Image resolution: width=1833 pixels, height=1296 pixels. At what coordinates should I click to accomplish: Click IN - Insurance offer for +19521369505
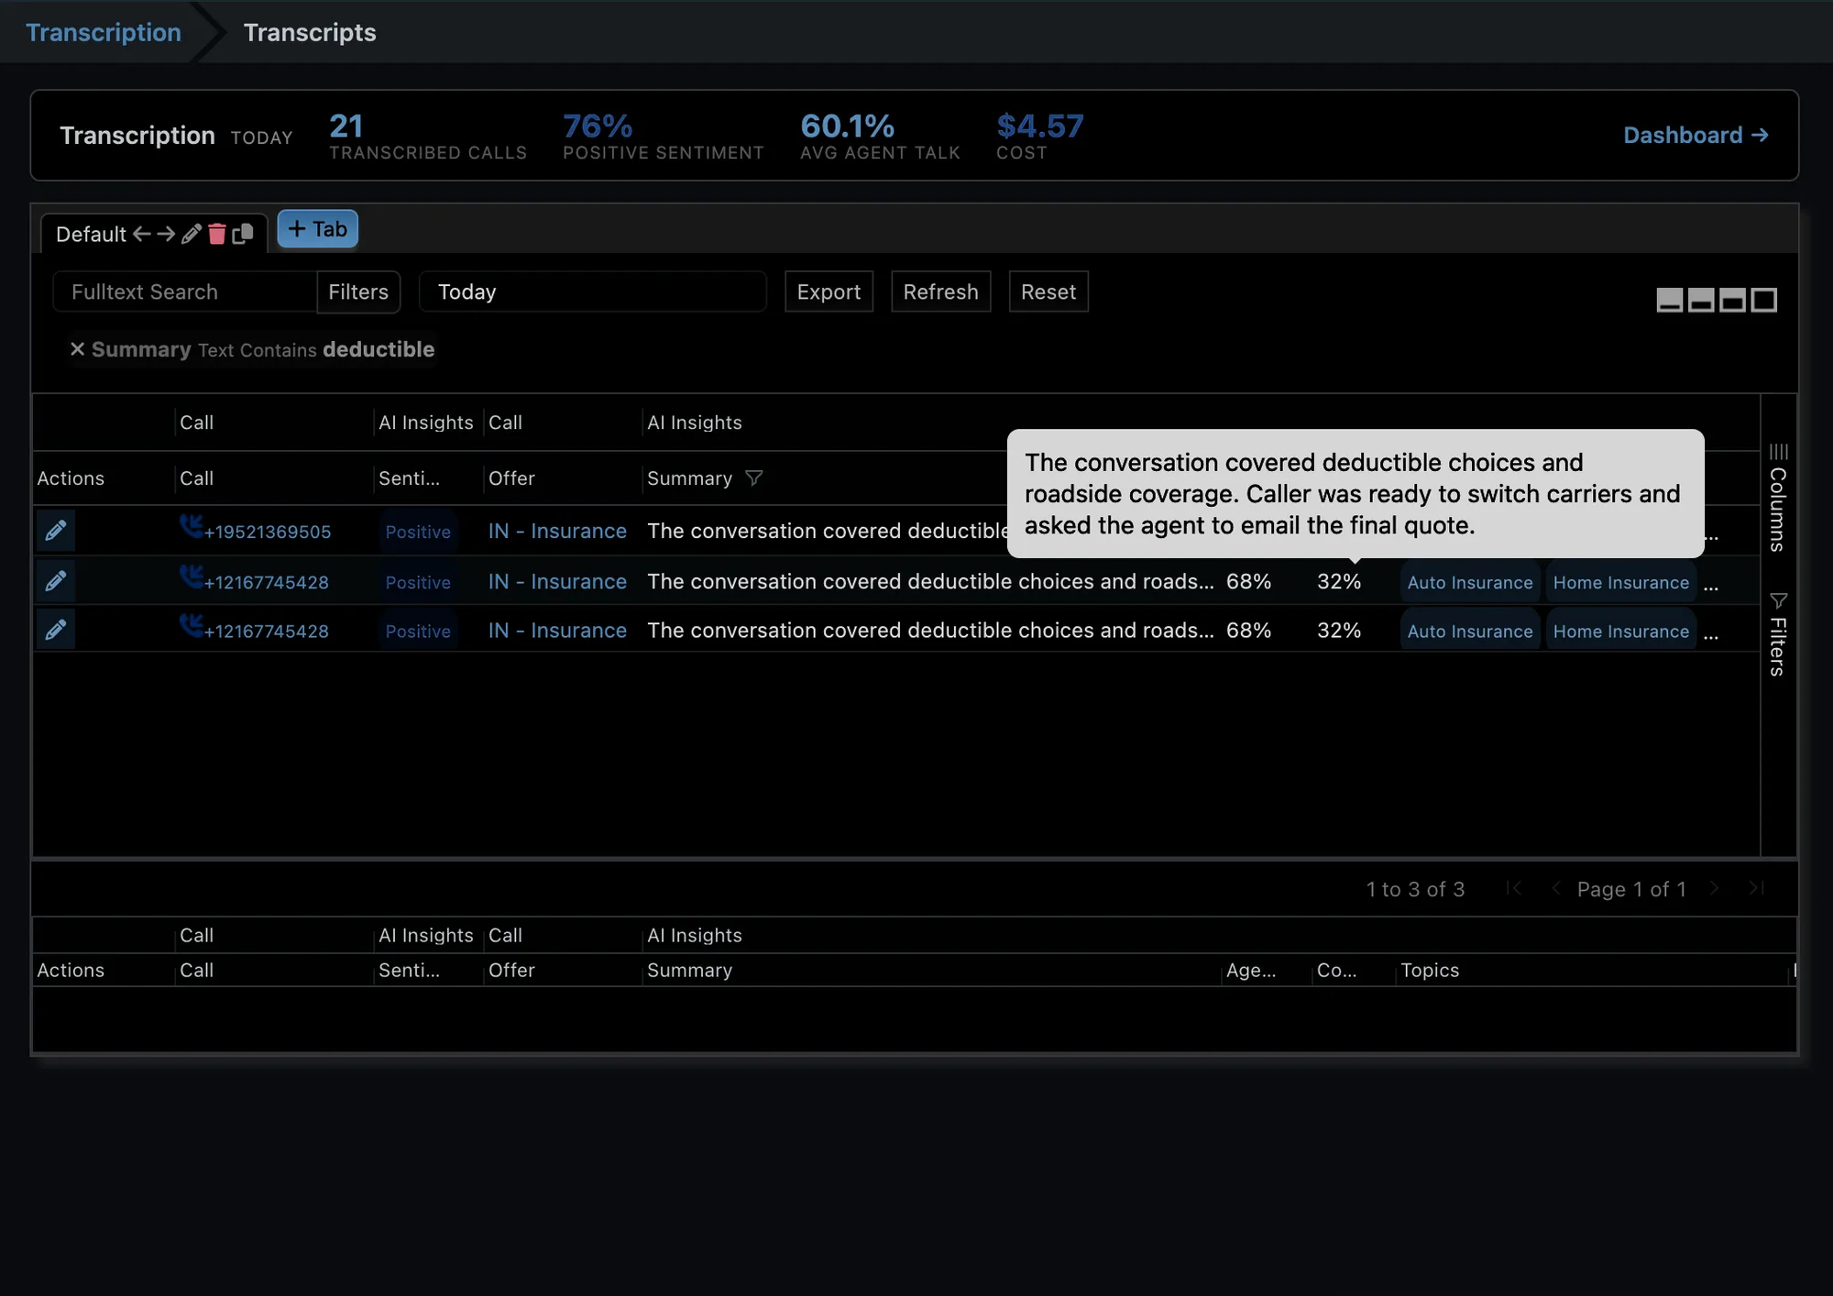[x=557, y=531]
